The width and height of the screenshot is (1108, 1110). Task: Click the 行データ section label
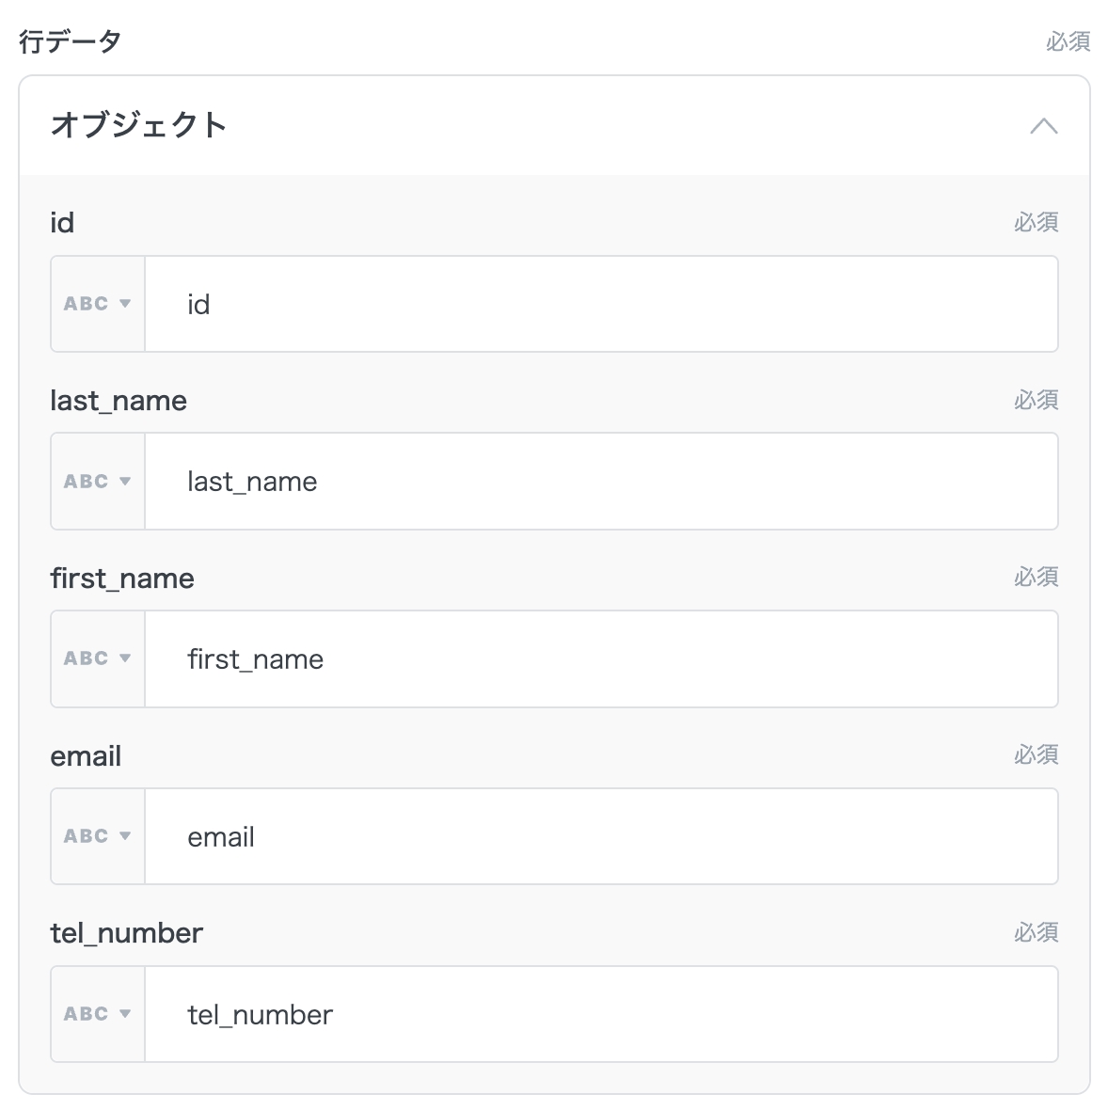tap(70, 41)
